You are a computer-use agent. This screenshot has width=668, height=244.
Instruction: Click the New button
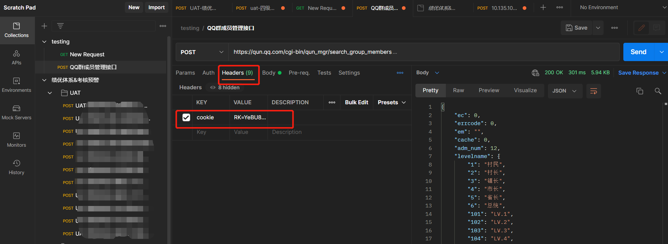134,7
